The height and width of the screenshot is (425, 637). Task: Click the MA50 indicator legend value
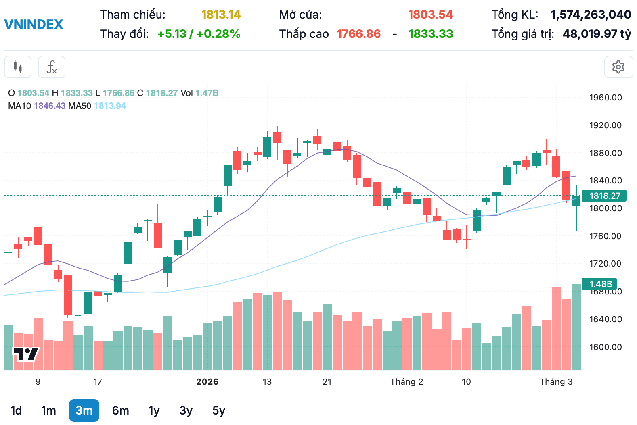110,106
